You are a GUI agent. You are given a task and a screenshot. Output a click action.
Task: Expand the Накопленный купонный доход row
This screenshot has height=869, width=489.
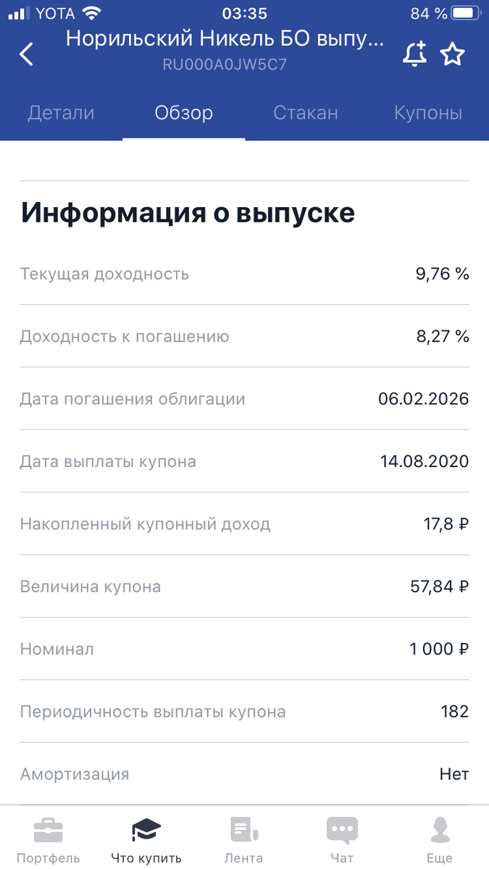244,524
